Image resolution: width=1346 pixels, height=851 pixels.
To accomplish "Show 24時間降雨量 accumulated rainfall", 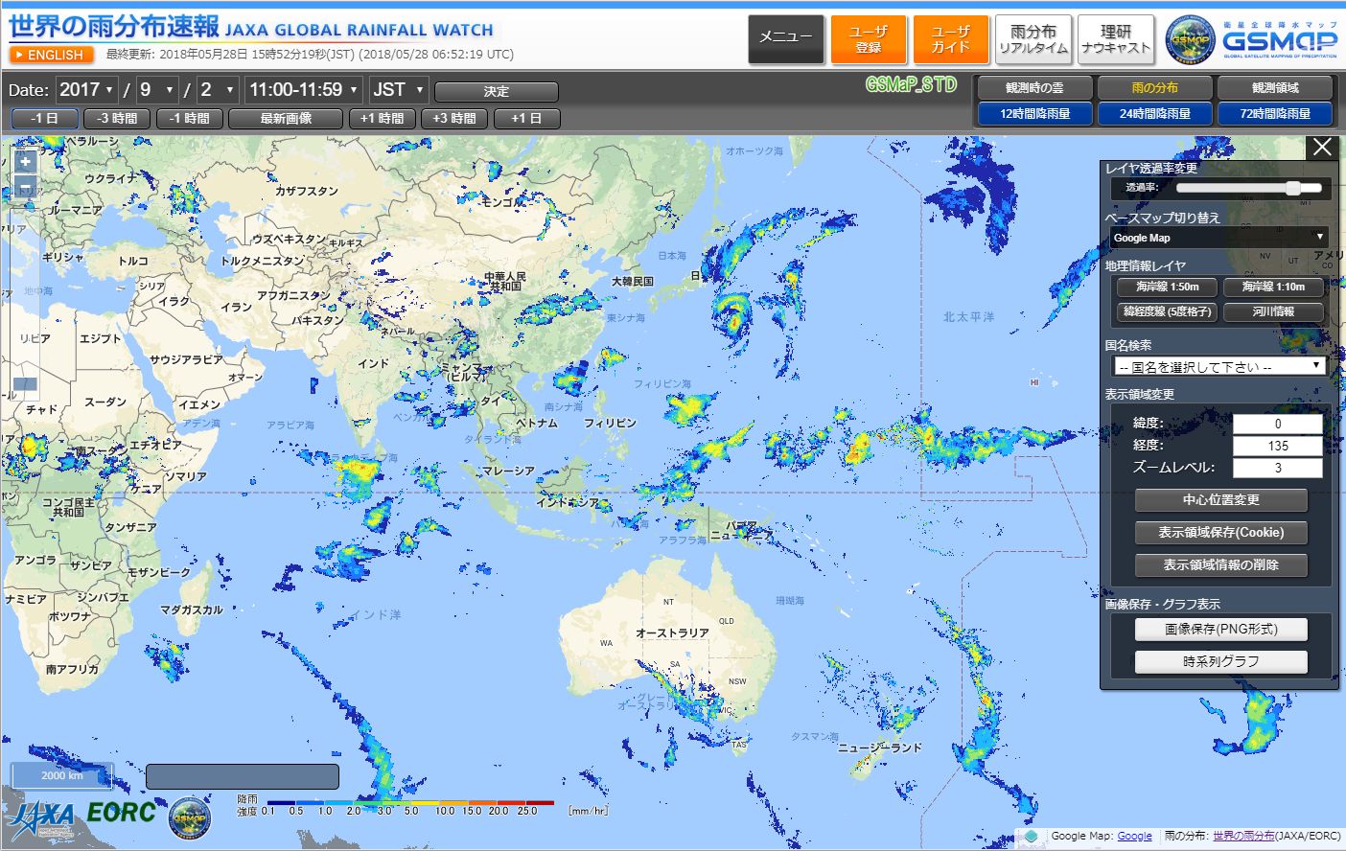I will [1154, 114].
